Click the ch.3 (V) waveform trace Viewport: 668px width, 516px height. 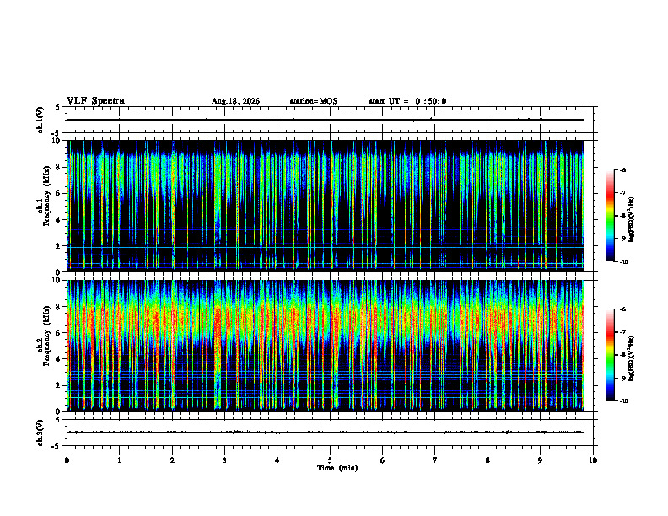coord(325,433)
